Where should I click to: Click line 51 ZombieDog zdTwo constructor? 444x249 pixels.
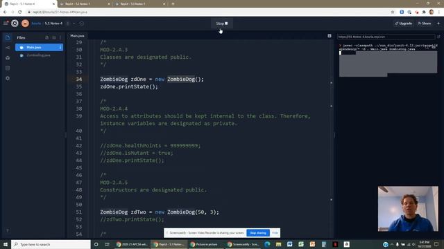[160, 212]
